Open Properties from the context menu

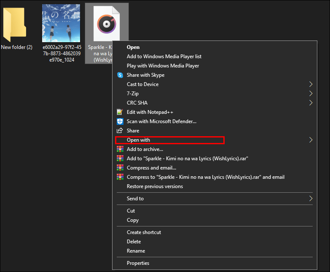point(215,263)
